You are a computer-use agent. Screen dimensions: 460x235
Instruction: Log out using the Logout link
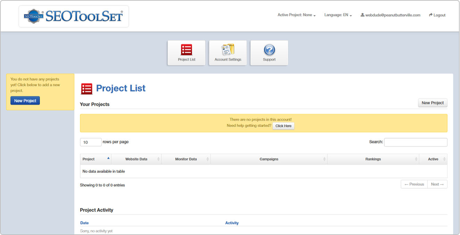tap(437, 15)
